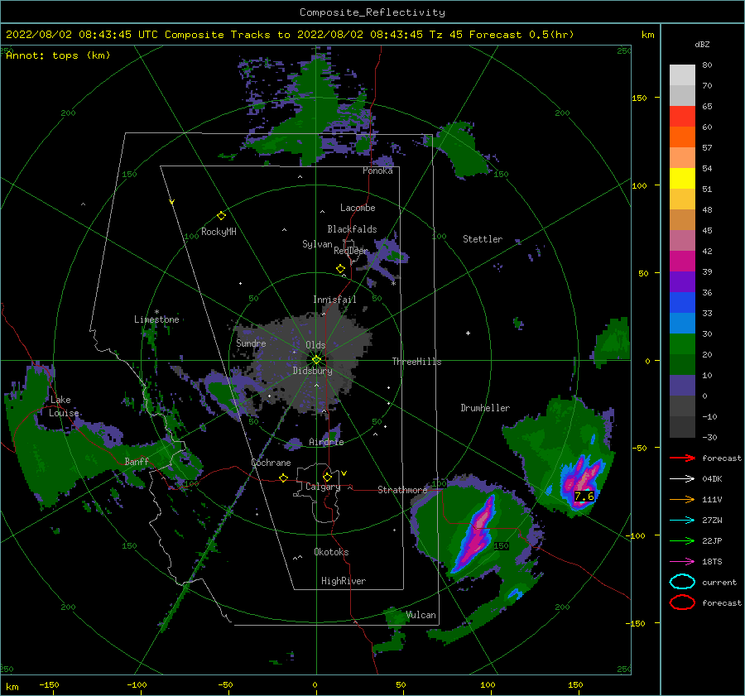Click the Banff label on map
Viewport: 745px width, 696px height.
click(x=137, y=461)
